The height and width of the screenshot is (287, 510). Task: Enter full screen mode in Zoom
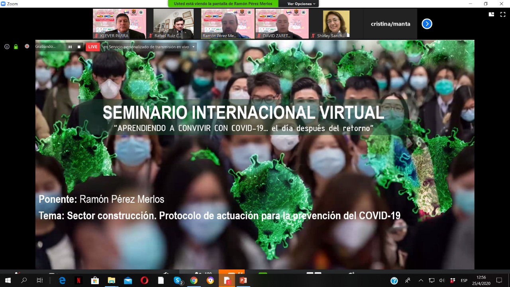coord(503,14)
